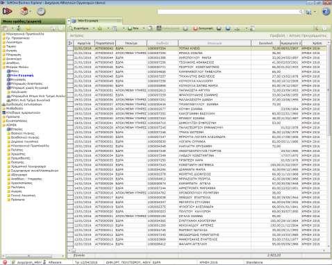Click the red play-arrow application logo
Screen dimensions: 332x265
pos(8,11)
